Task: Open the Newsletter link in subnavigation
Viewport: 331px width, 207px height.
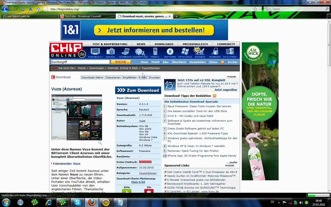Action: [x=198, y=62]
